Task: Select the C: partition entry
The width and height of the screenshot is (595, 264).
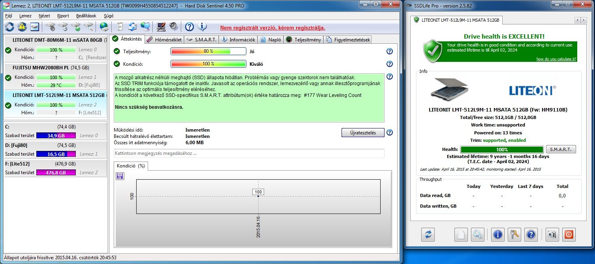Action: (x=55, y=131)
